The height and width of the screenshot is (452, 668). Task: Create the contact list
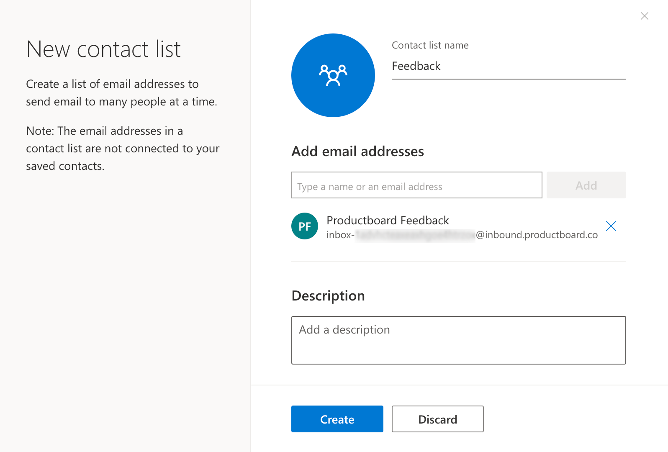[x=337, y=419]
